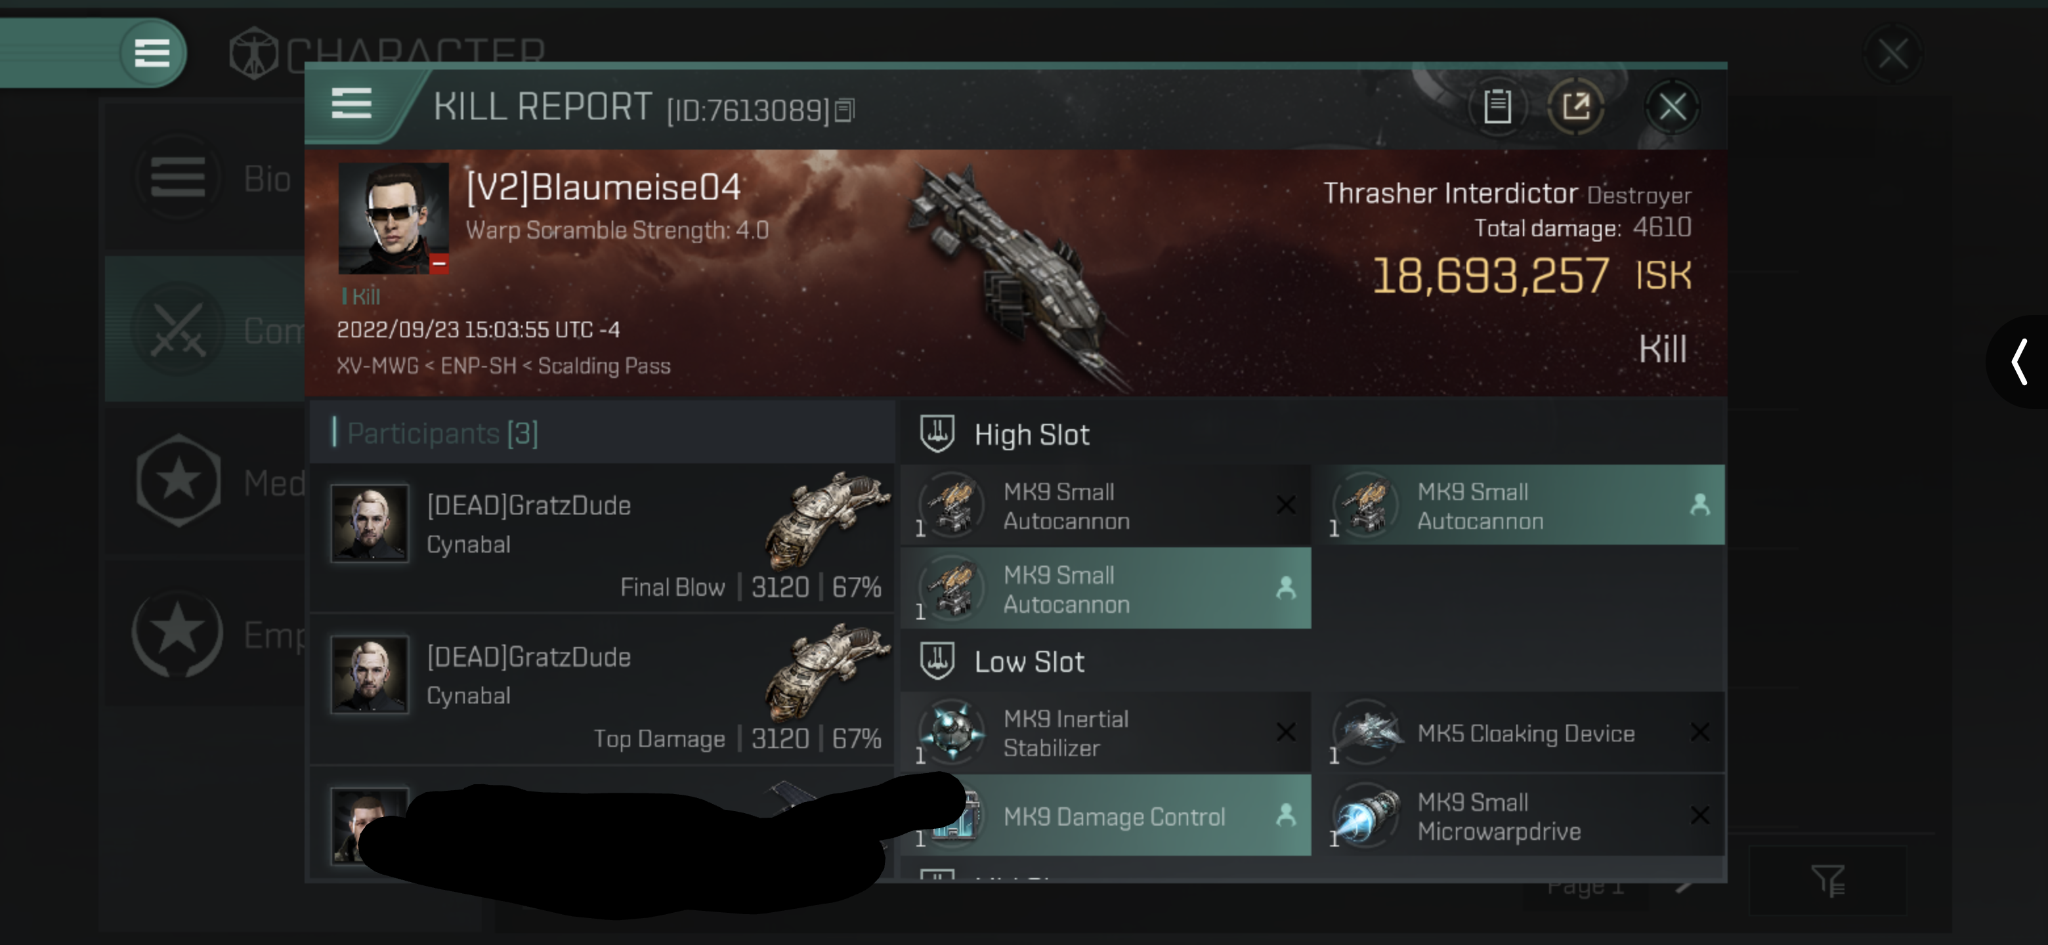
Task: Click the external share/export icon
Action: pos(1577,107)
